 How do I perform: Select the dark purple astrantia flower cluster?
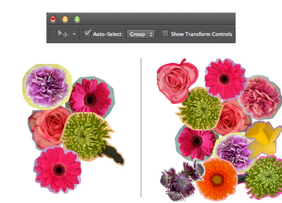point(182,180)
